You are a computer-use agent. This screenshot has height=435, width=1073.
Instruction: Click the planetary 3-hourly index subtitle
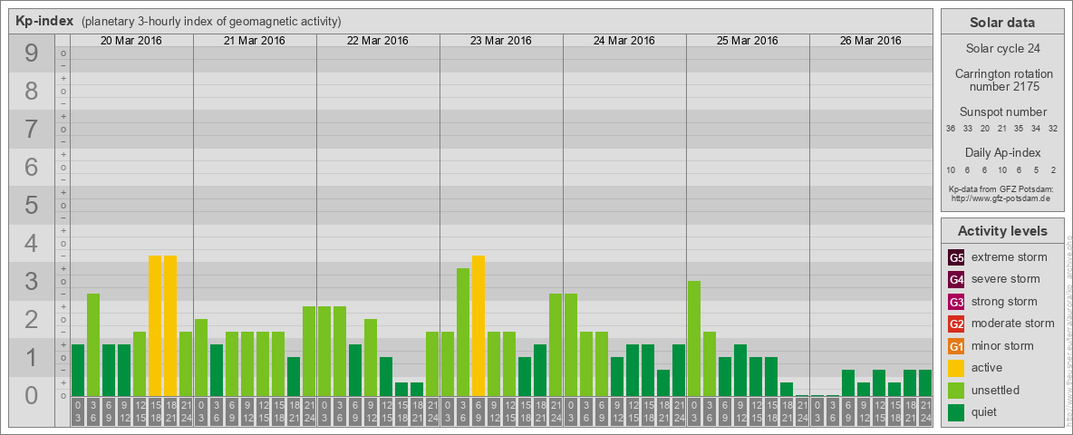click(x=211, y=22)
